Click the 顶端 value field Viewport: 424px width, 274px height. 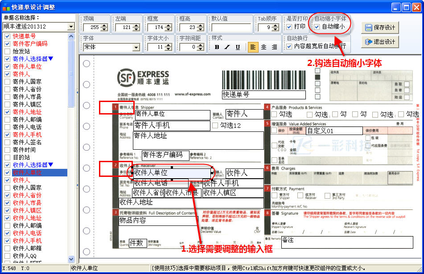(92, 27)
